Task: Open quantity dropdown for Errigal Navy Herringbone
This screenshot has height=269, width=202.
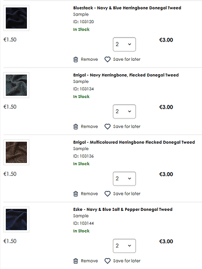Action: (124, 111)
